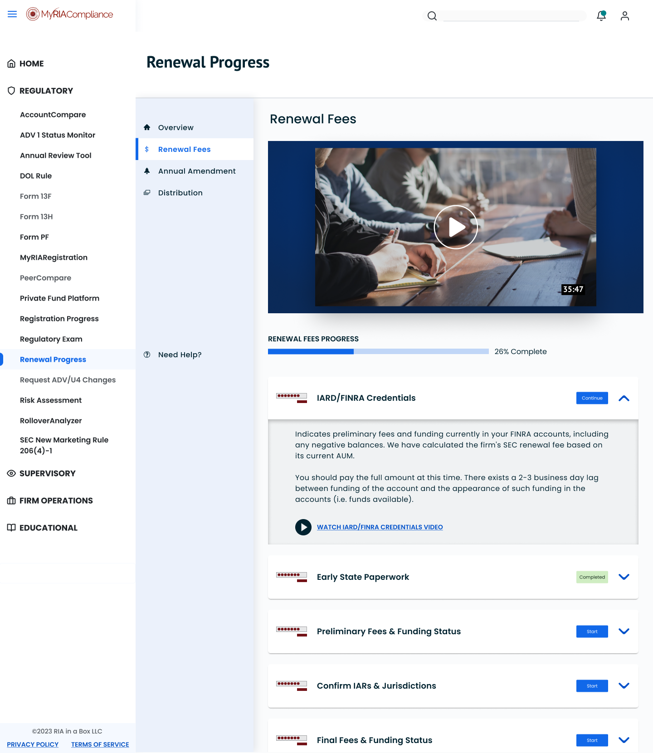Click the search magnifier icon

click(x=432, y=16)
